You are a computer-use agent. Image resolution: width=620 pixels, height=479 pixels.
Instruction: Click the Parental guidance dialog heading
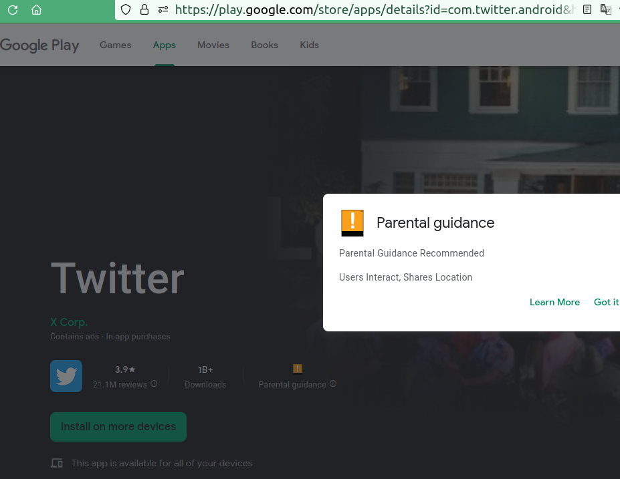[435, 223]
